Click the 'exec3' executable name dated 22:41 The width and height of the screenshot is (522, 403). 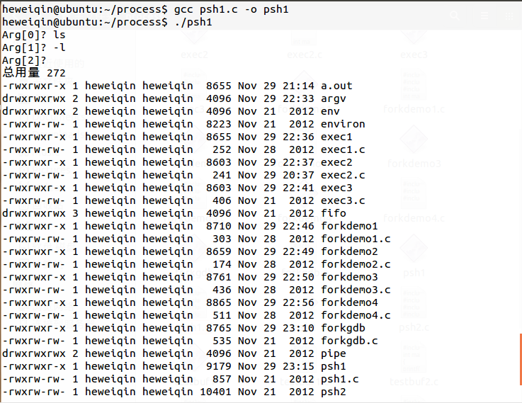336,188
